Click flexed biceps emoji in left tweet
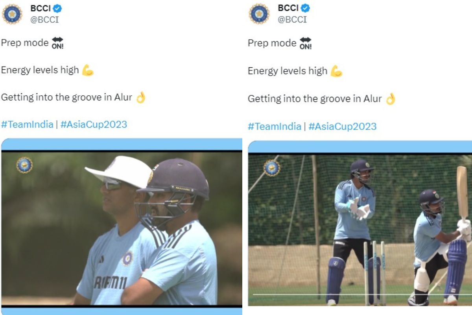 [x=88, y=70]
